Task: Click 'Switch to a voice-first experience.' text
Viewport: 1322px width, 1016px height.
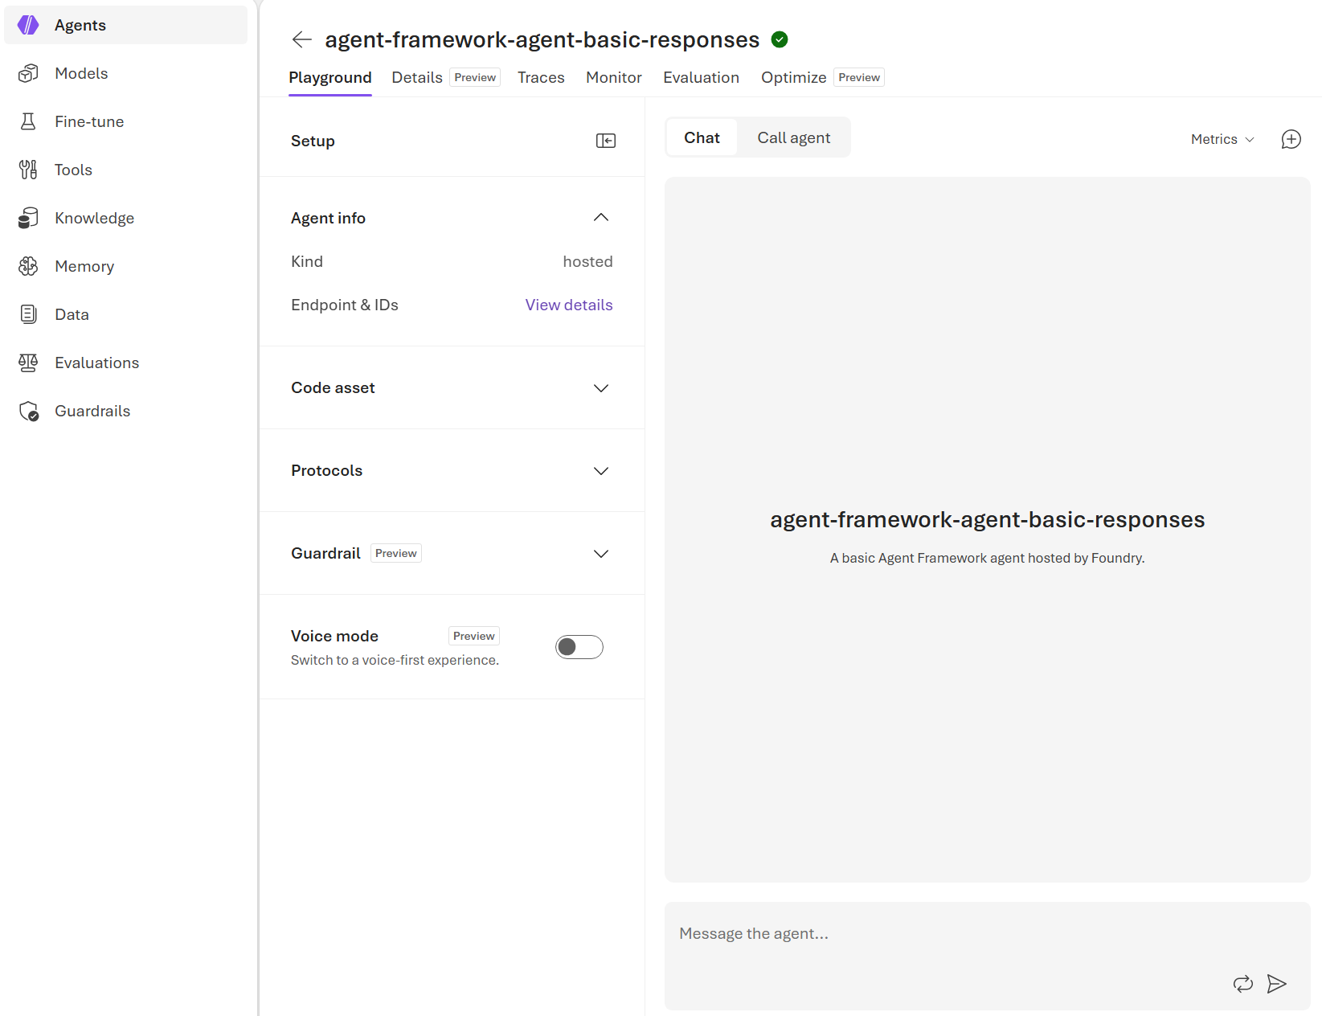Action: coord(395,660)
